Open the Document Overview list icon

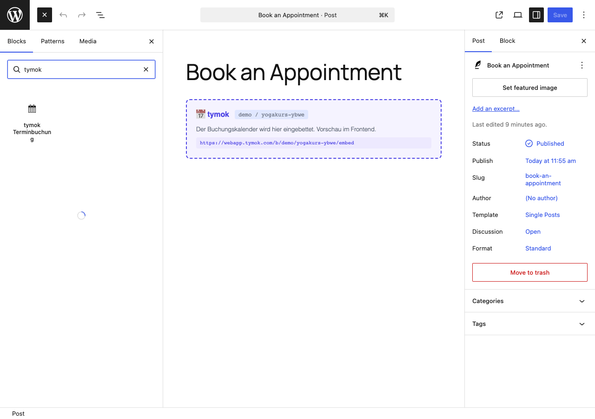(100, 15)
